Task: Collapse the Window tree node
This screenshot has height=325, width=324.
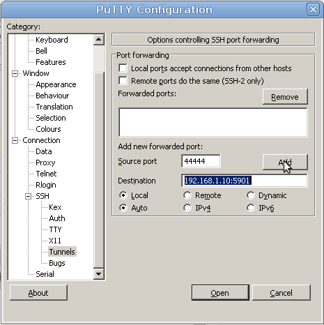Action: 15,74
